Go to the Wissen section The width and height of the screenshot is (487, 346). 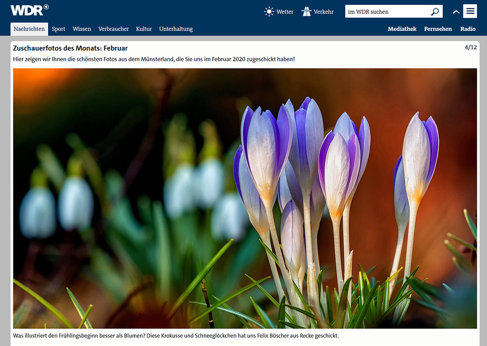pos(82,29)
